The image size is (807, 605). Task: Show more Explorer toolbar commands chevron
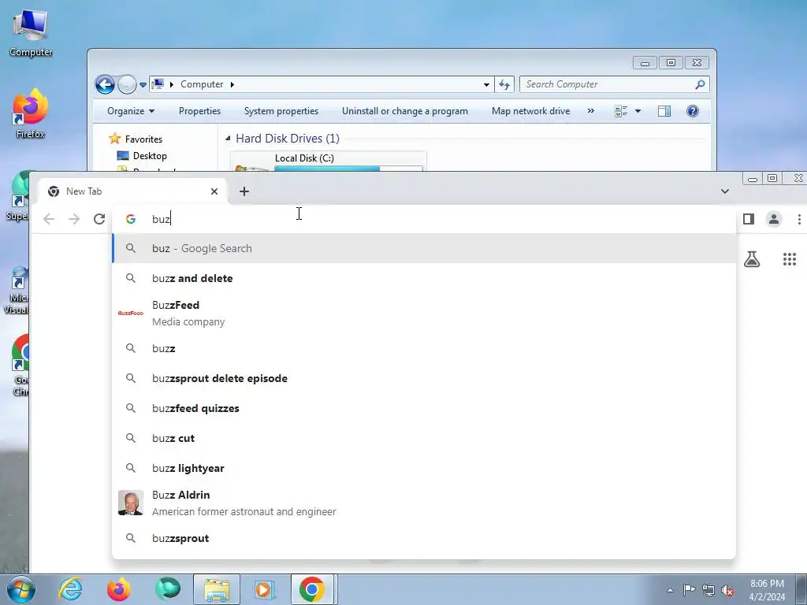click(591, 111)
